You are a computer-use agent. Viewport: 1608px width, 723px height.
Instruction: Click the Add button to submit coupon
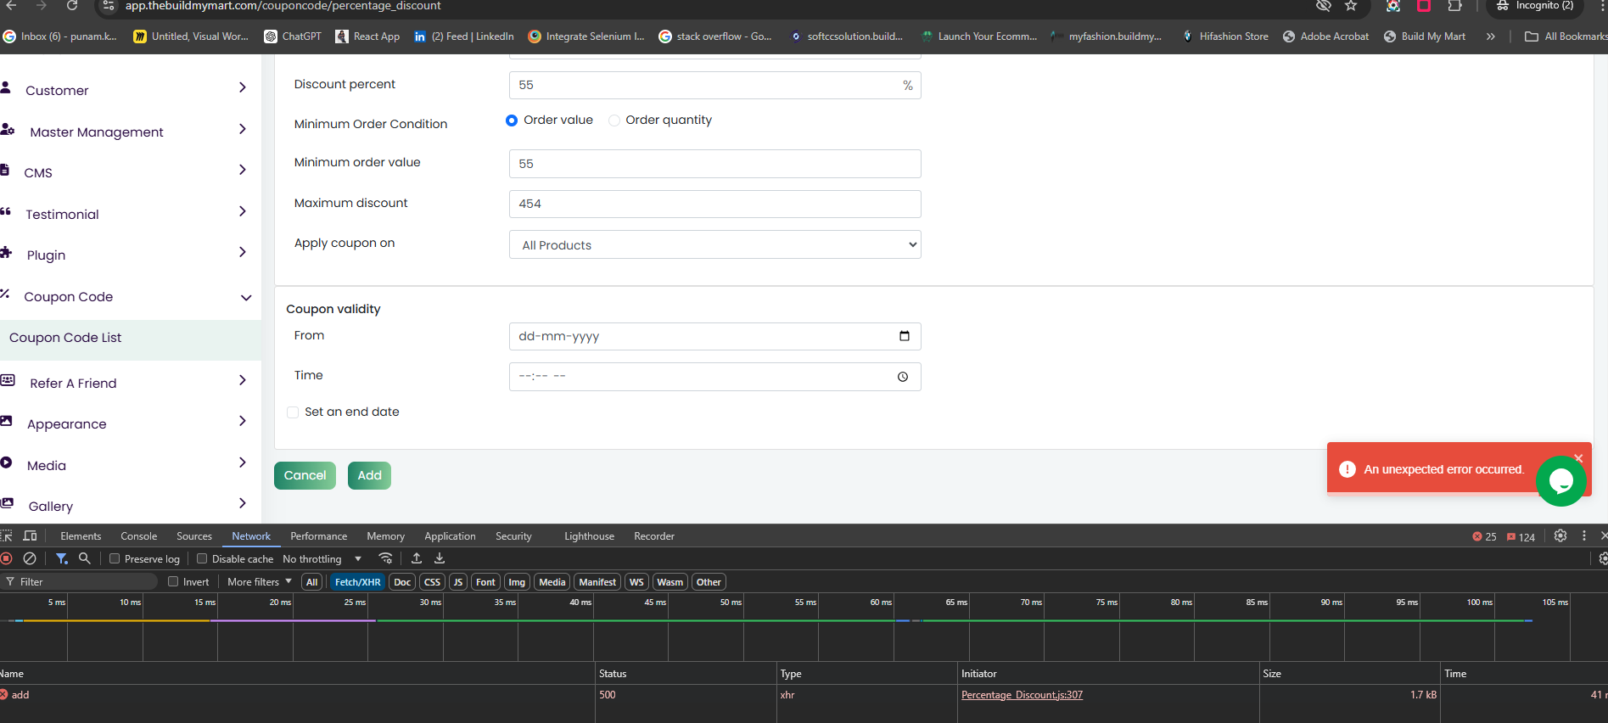369,475
